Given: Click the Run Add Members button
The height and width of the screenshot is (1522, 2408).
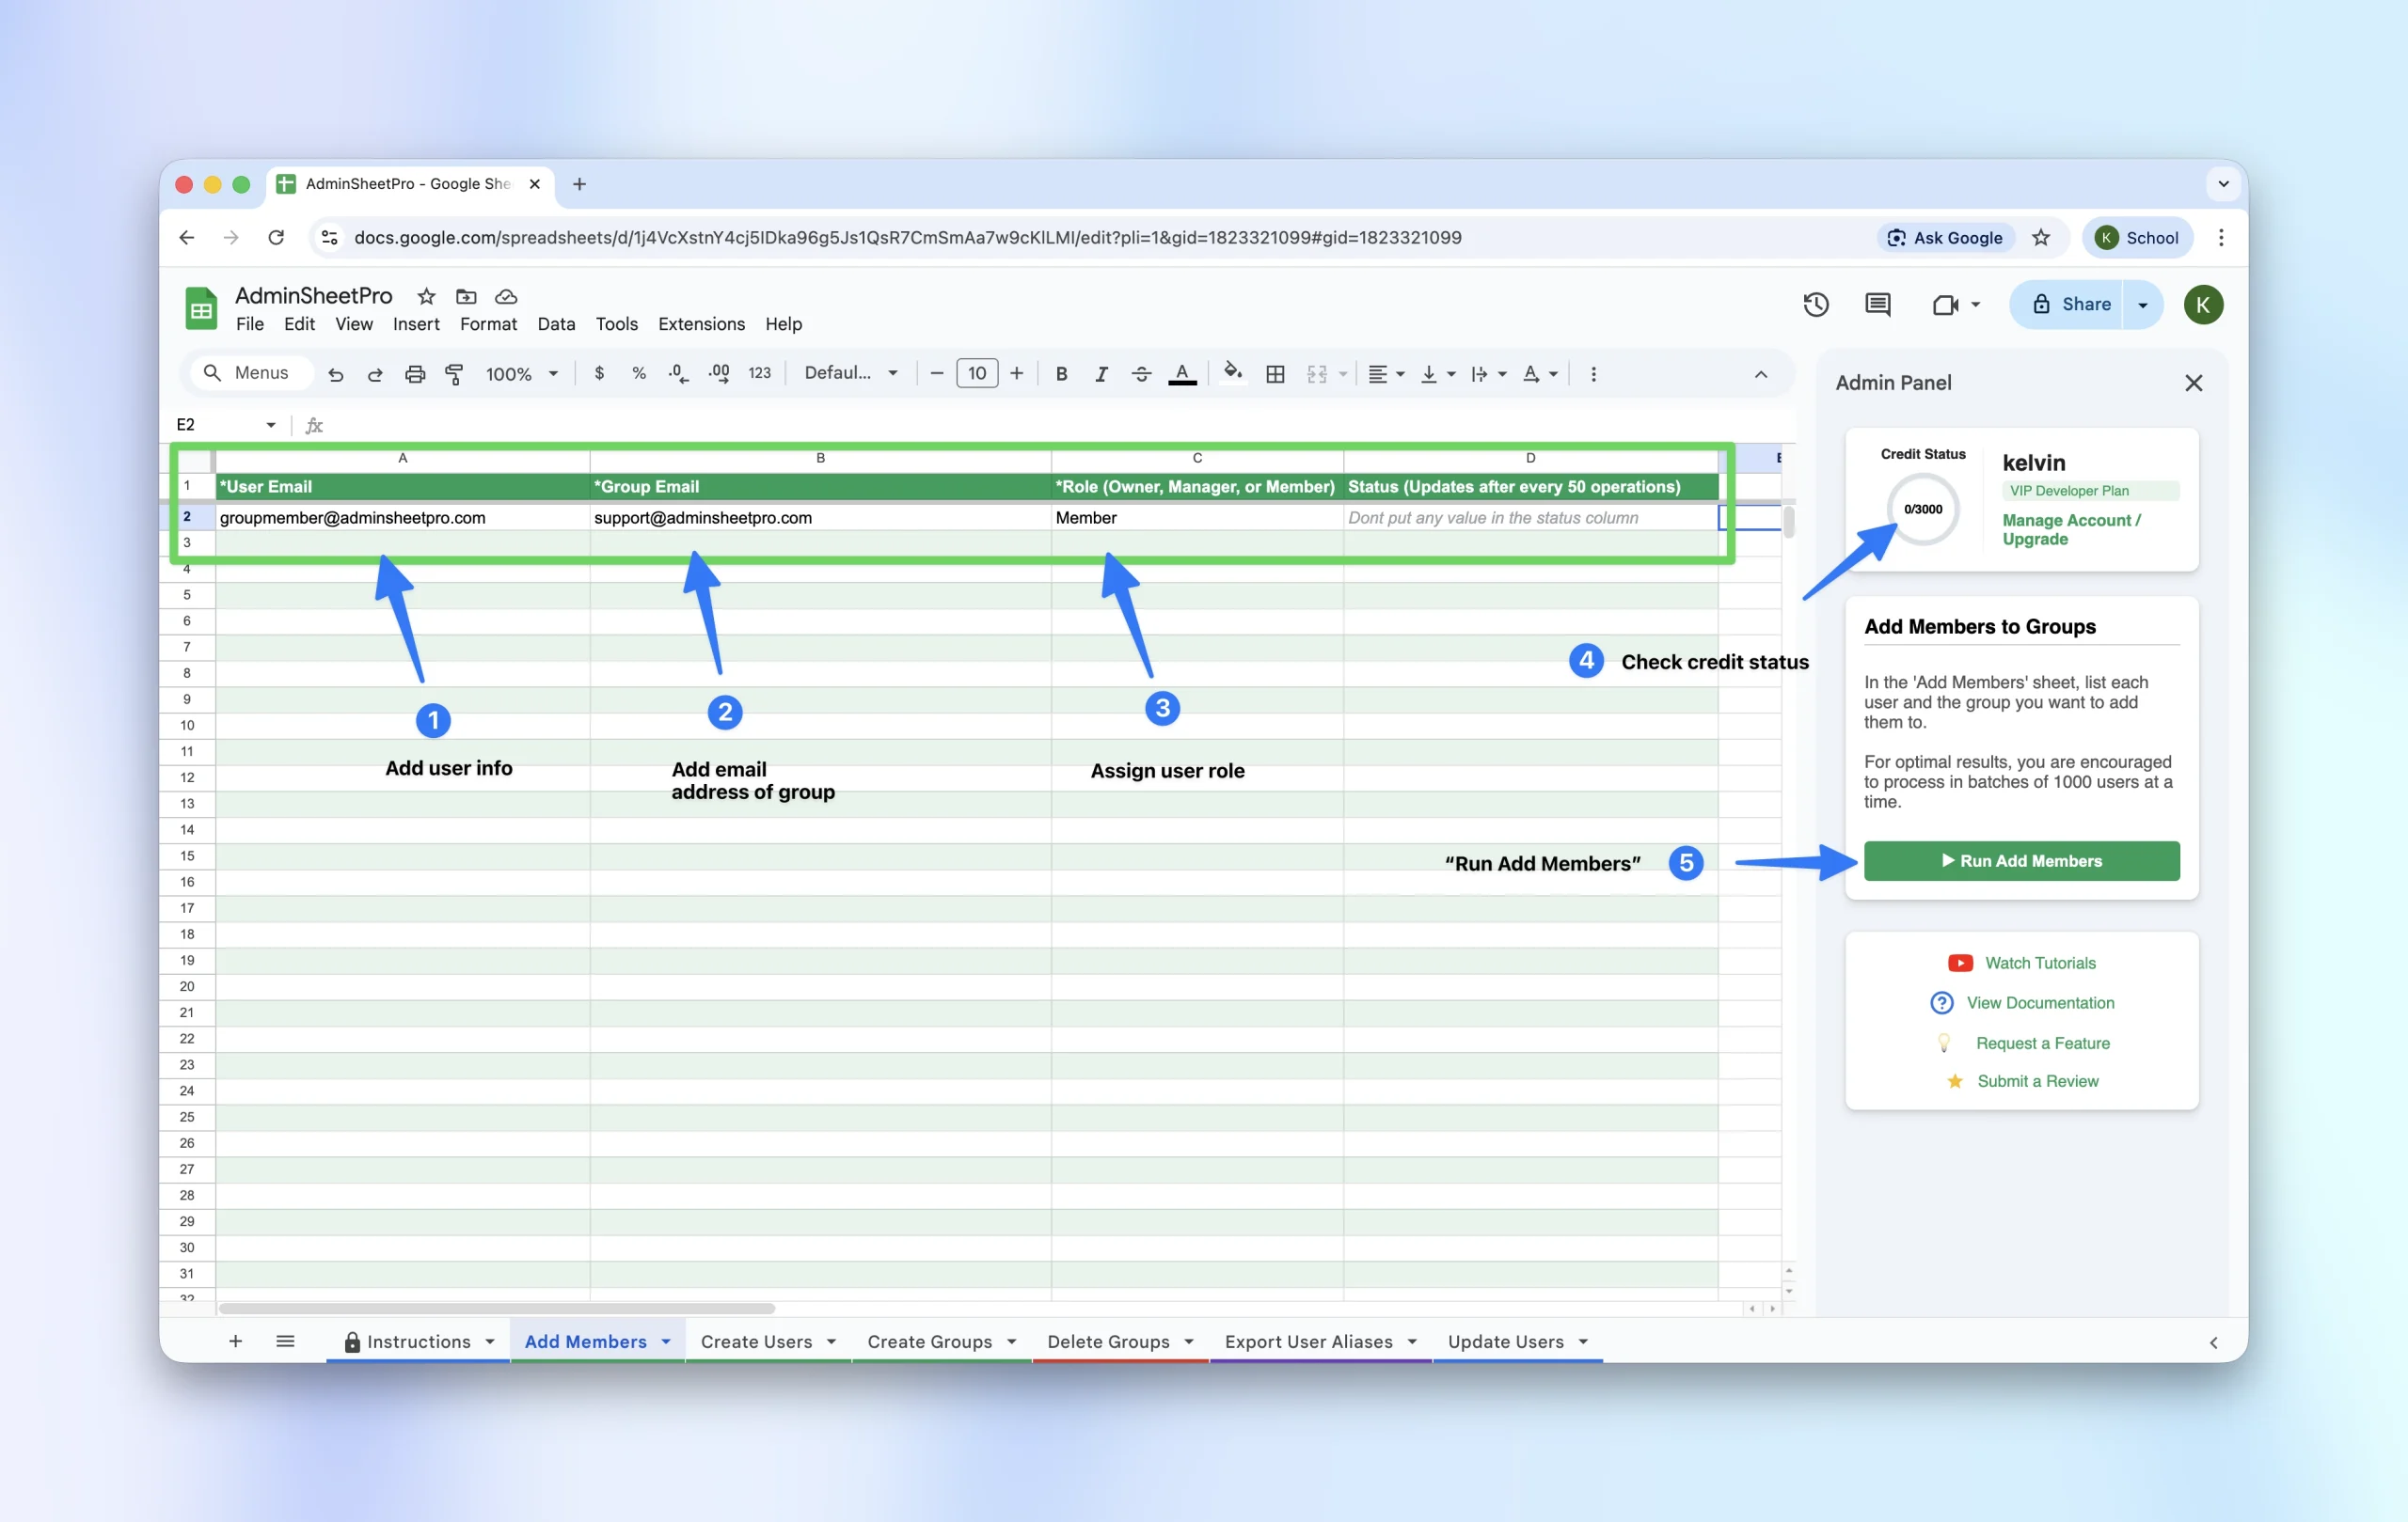Looking at the screenshot, I should click(2021, 860).
